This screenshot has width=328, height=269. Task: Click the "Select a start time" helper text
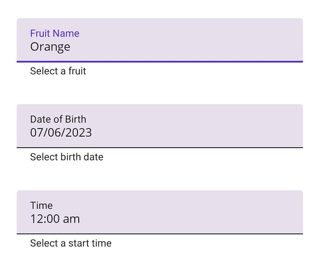click(x=71, y=243)
